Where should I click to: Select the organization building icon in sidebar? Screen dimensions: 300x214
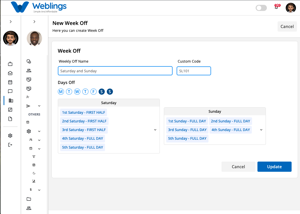pyautogui.click(x=11, y=101)
